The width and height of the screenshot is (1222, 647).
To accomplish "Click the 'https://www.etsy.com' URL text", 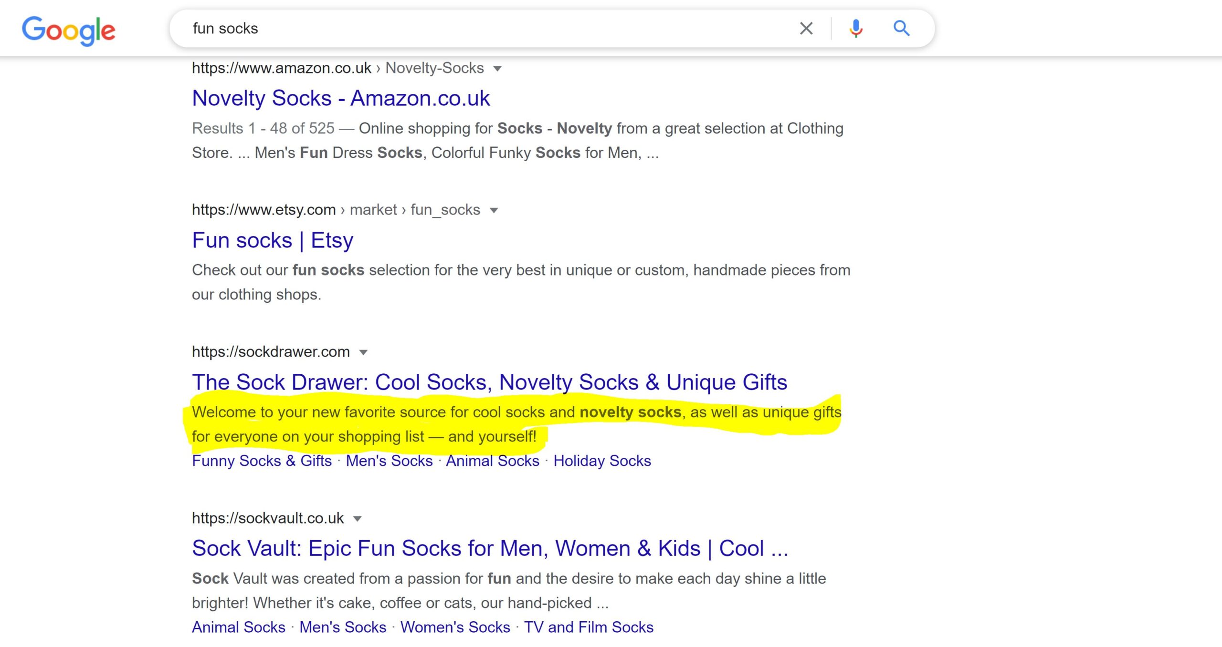I will 264,210.
